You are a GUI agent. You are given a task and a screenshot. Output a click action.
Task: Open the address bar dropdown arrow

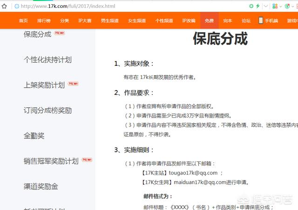[266, 6]
